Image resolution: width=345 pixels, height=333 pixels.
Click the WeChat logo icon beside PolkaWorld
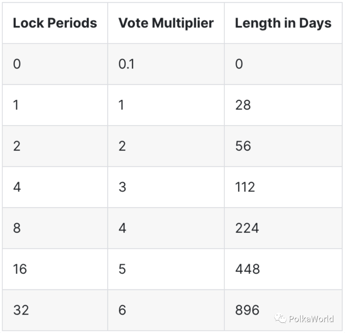pos(280,318)
